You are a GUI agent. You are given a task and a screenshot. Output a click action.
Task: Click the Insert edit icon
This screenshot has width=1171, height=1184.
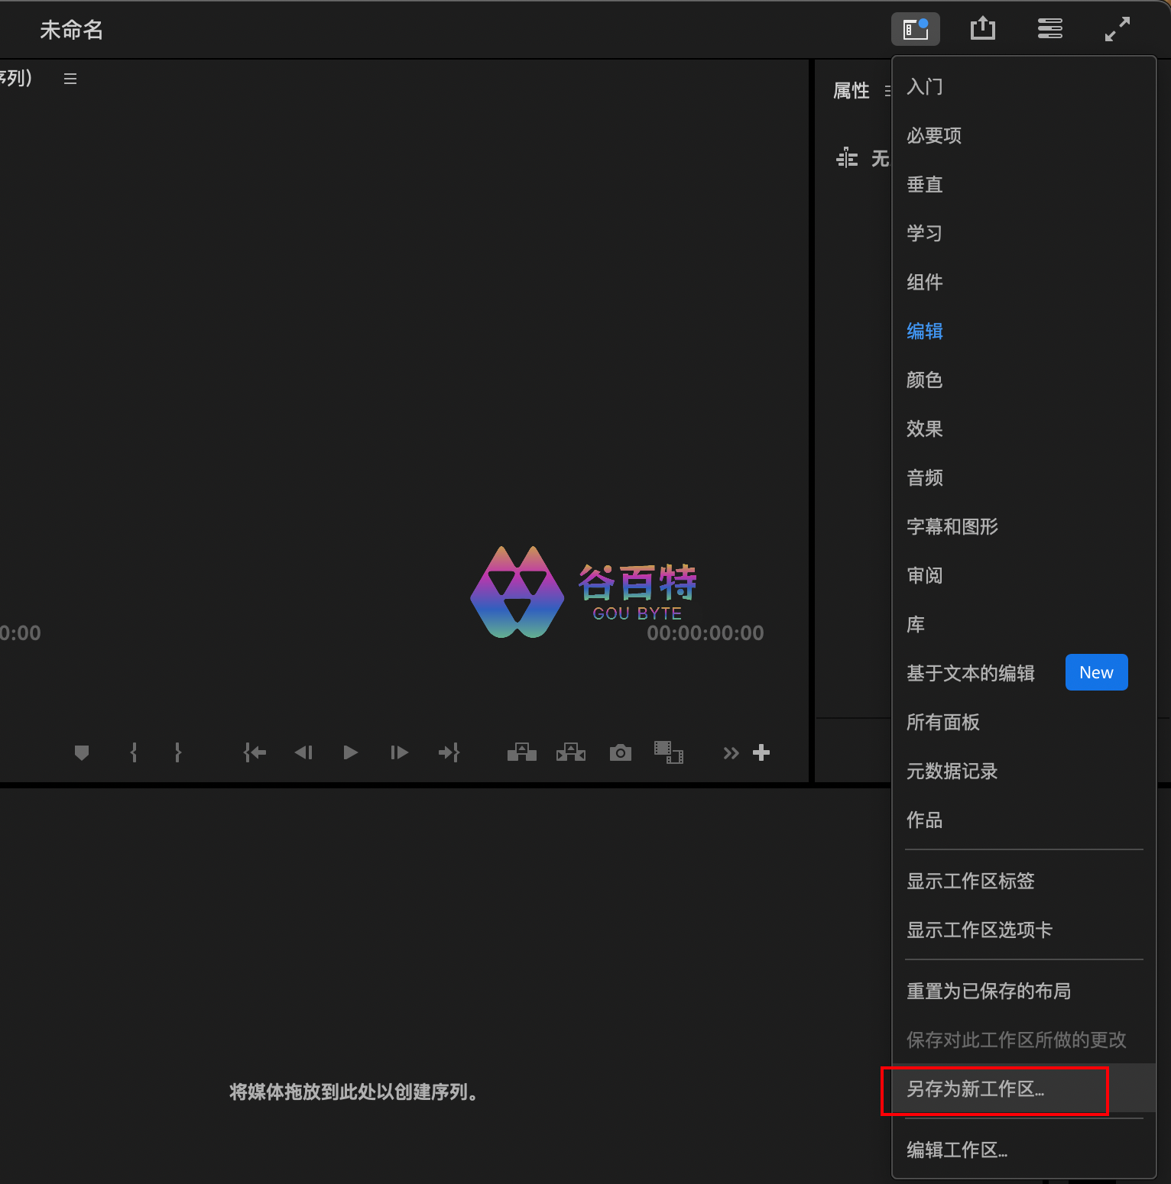coord(522,753)
